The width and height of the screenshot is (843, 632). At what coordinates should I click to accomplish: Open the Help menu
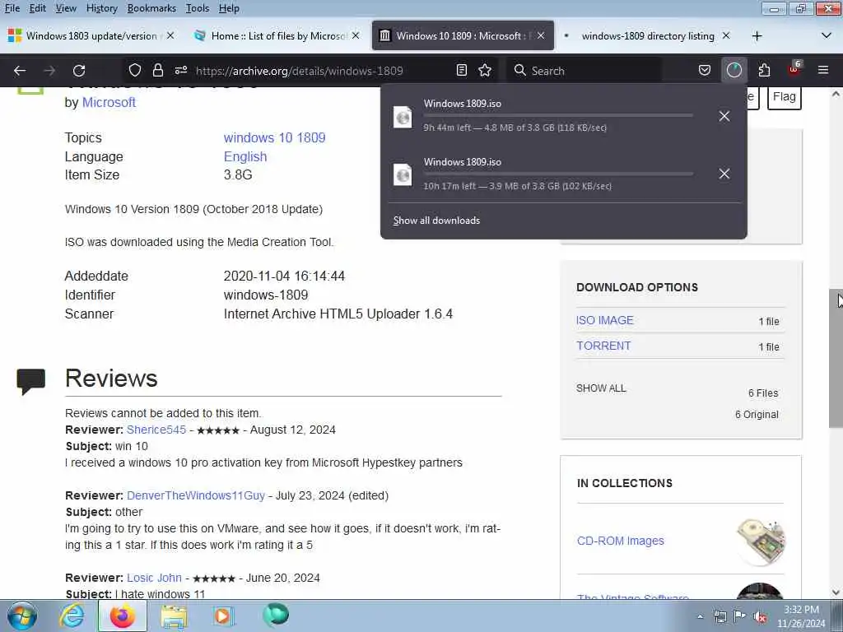point(229,8)
